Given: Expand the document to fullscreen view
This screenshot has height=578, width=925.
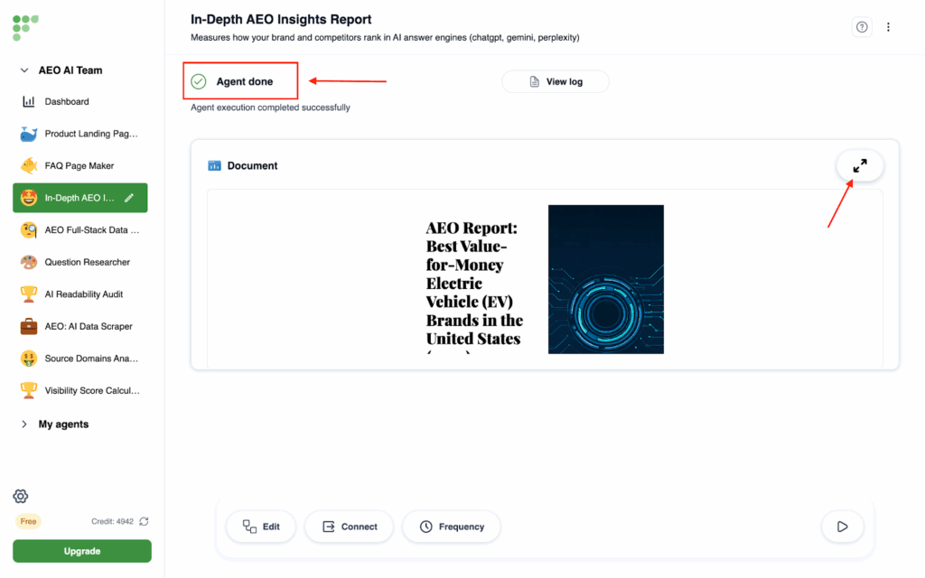Looking at the screenshot, I should point(859,165).
